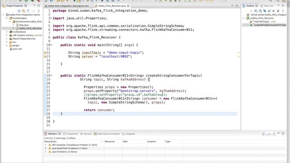Collapse Kafka_Flink_Receiver class in Outline
This screenshot has width=290, height=163.
coord(244,18)
